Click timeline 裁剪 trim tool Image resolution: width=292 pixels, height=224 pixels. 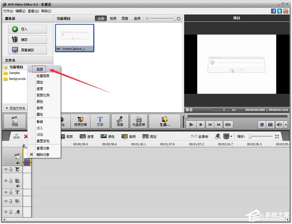tap(67, 137)
